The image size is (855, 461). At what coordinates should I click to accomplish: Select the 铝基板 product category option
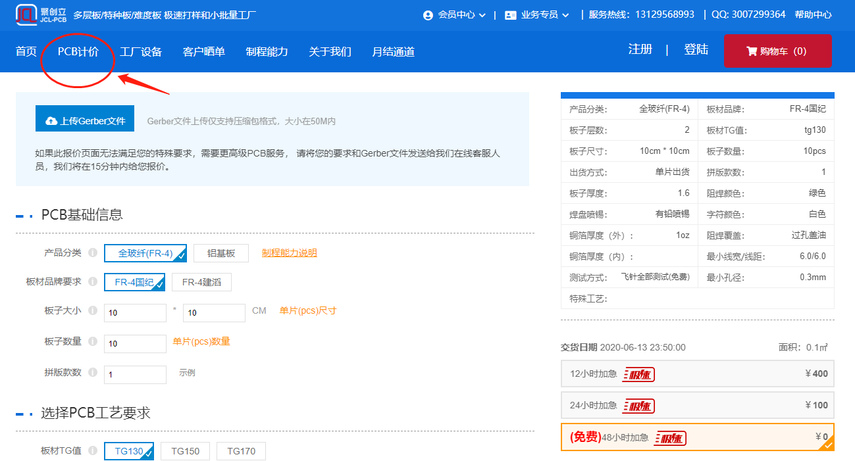(x=220, y=253)
